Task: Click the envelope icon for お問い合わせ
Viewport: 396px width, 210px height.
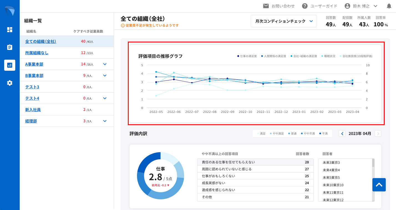Action: 266,6
